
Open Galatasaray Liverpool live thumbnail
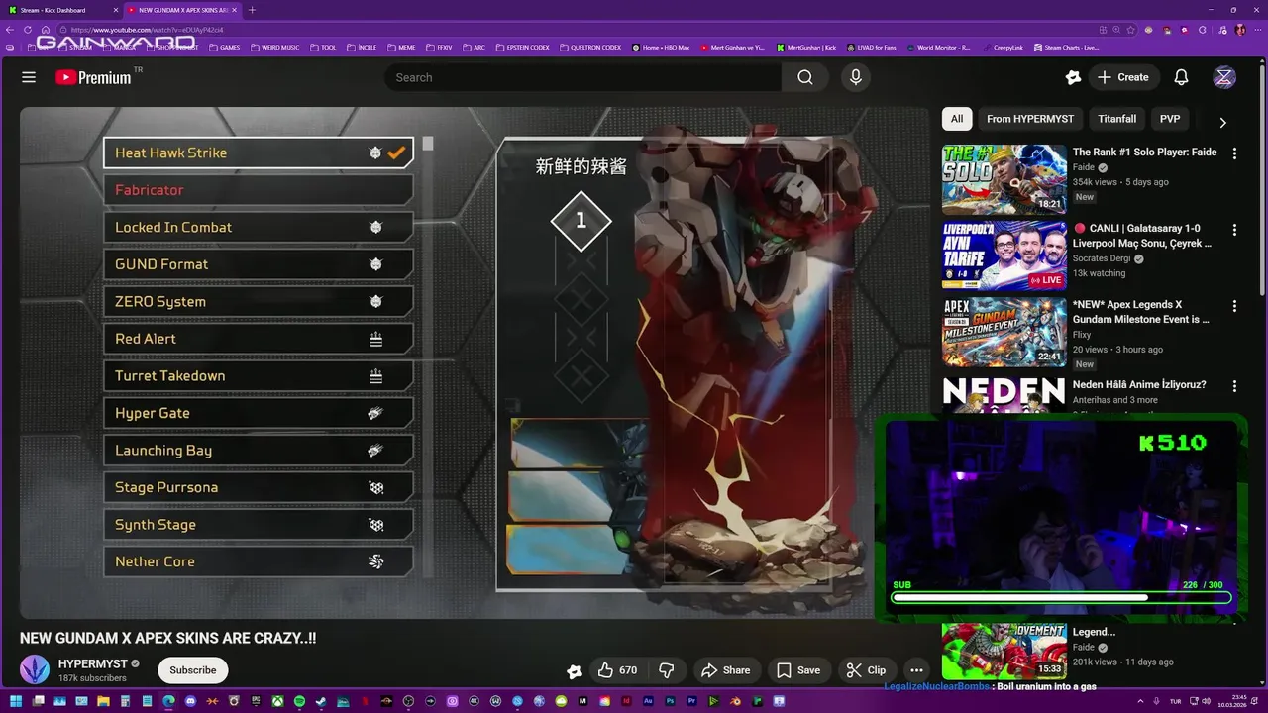click(1004, 255)
